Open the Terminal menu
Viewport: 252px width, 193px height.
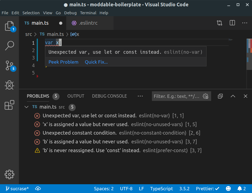(x=88, y=13)
